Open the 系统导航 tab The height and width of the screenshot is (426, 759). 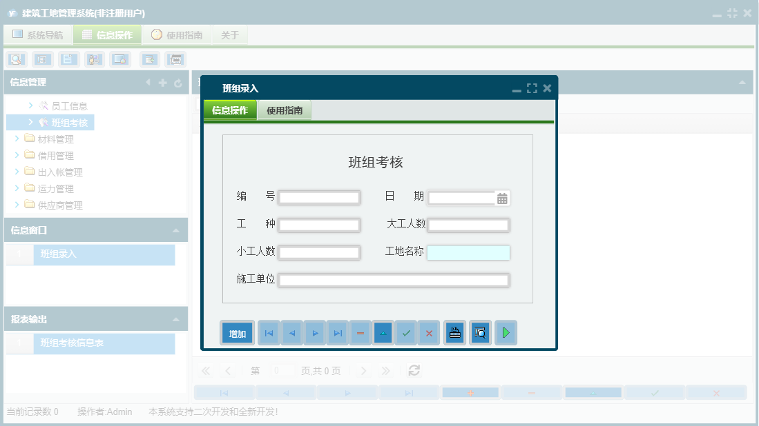click(x=37, y=34)
